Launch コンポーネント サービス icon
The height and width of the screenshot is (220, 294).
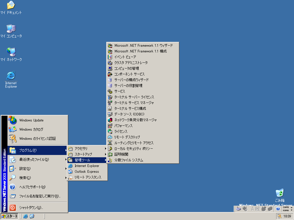[110, 74]
